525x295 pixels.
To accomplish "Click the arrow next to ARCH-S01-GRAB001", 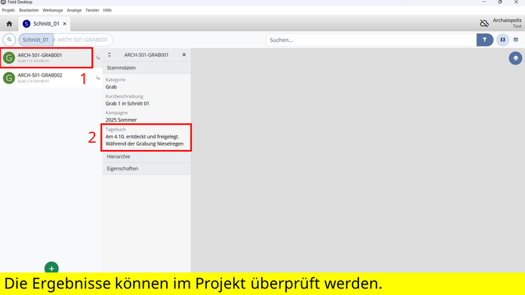I will point(98,58).
